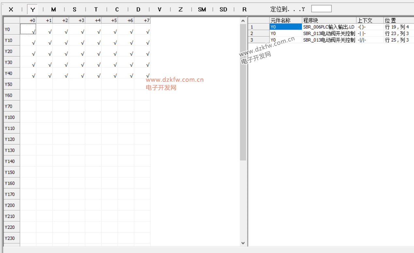The image size is (414, 253).
Task: Select the Y40 row +7 checkmark cell
Action: pyautogui.click(x=143, y=74)
